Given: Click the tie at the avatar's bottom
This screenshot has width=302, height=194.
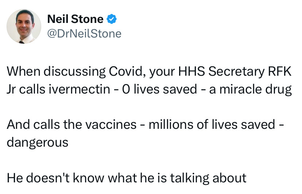Looking at the screenshot, I should click(x=22, y=42).
